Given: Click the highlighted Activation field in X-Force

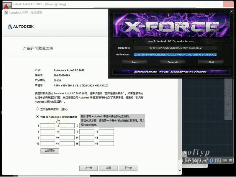Looking at the screenshot, I should coord(175,55).
